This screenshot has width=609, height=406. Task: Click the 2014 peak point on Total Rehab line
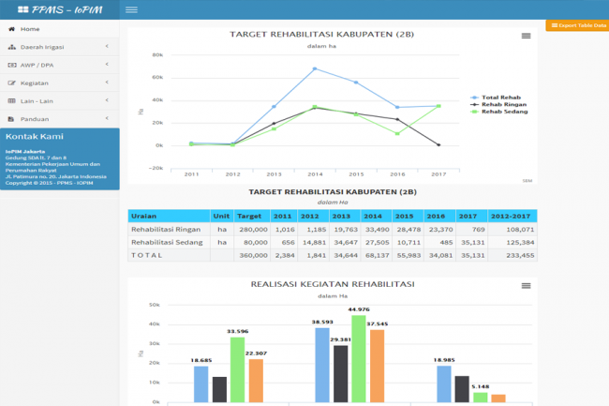click(x=315, y=68)
